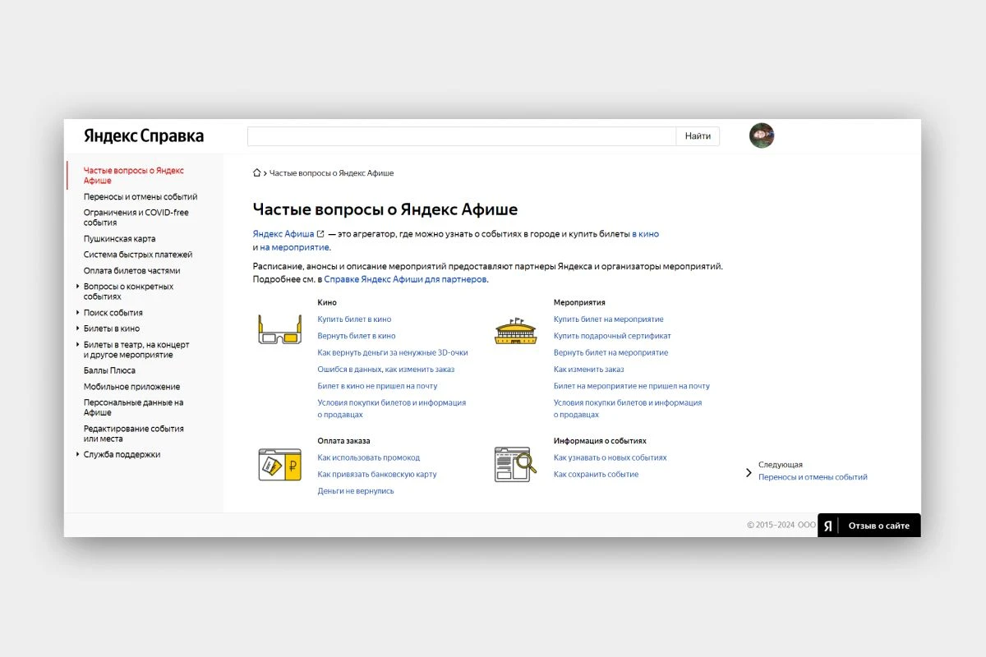The width and height of the screenshot is (986, 657).
Task: Open Деньги не вернулись link
Action: point(356,491)
